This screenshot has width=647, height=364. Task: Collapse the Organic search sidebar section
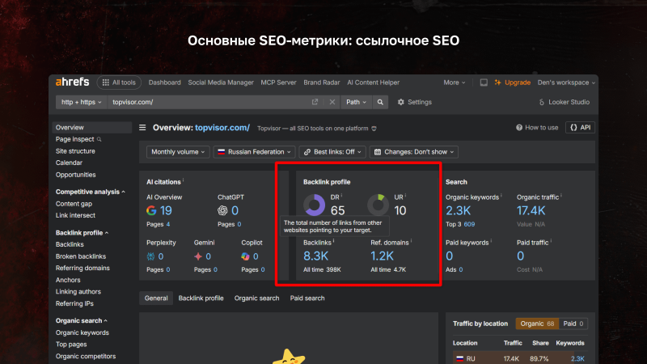[x=82, y=320]
